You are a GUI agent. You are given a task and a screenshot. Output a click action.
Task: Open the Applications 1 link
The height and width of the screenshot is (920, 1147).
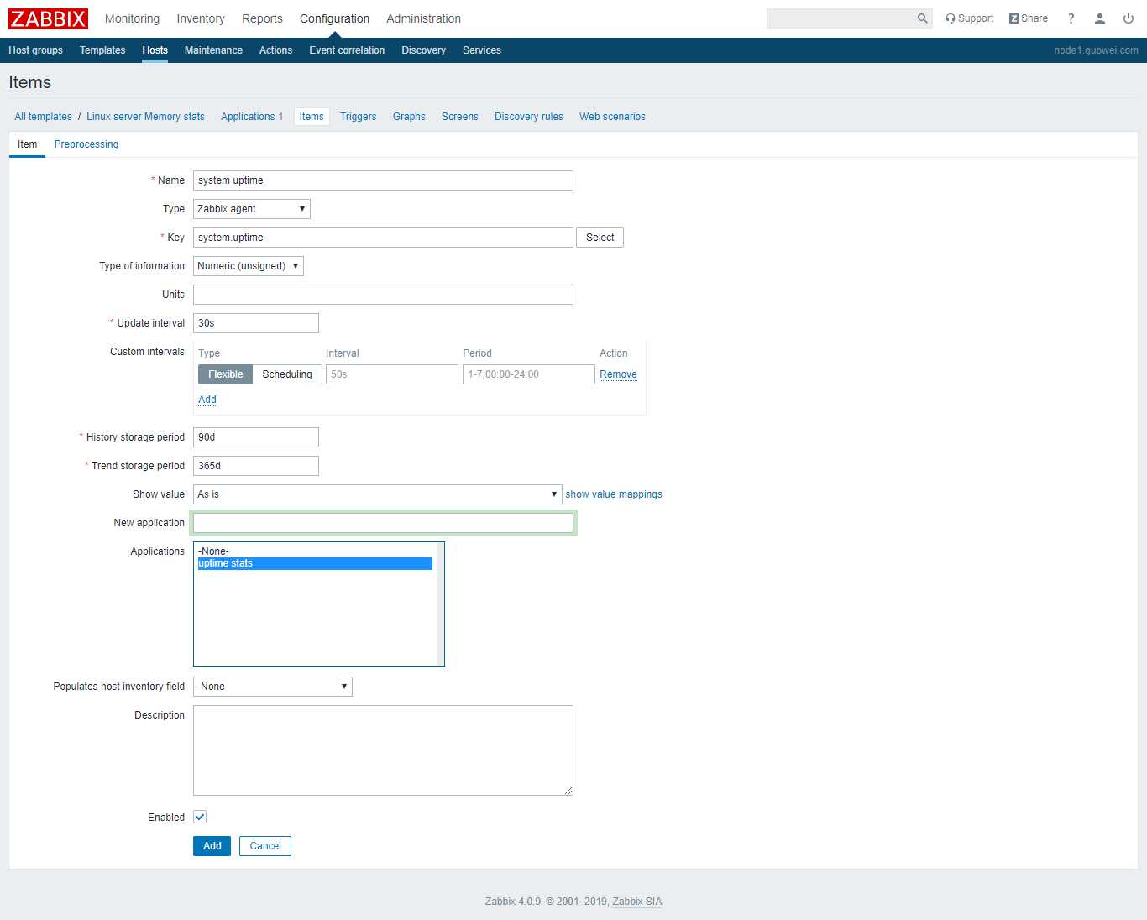252,117
